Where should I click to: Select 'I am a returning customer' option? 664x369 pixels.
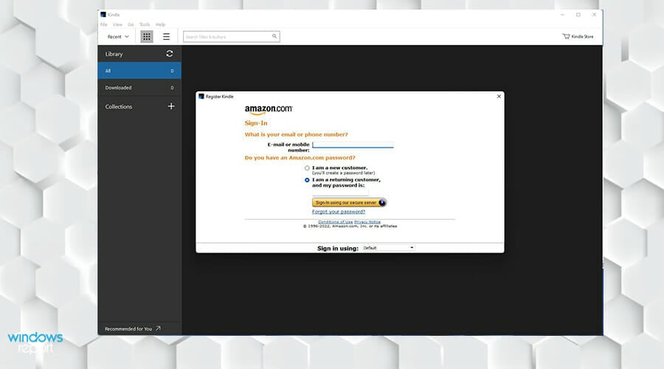pos(307,180)
